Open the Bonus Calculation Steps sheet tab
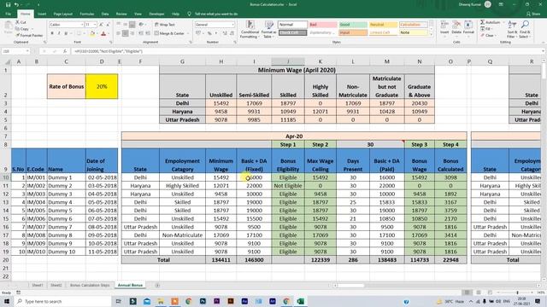Viewport: 547px width, 307px height. pyautogui.click(x=90, y=285)
